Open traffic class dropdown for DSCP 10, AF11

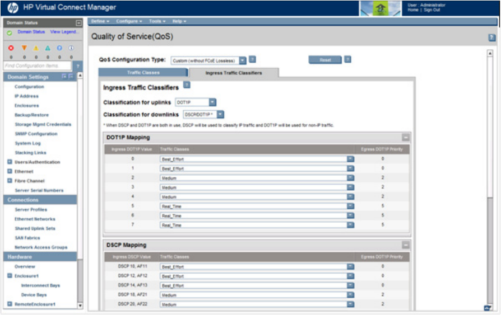coord(350,266)
